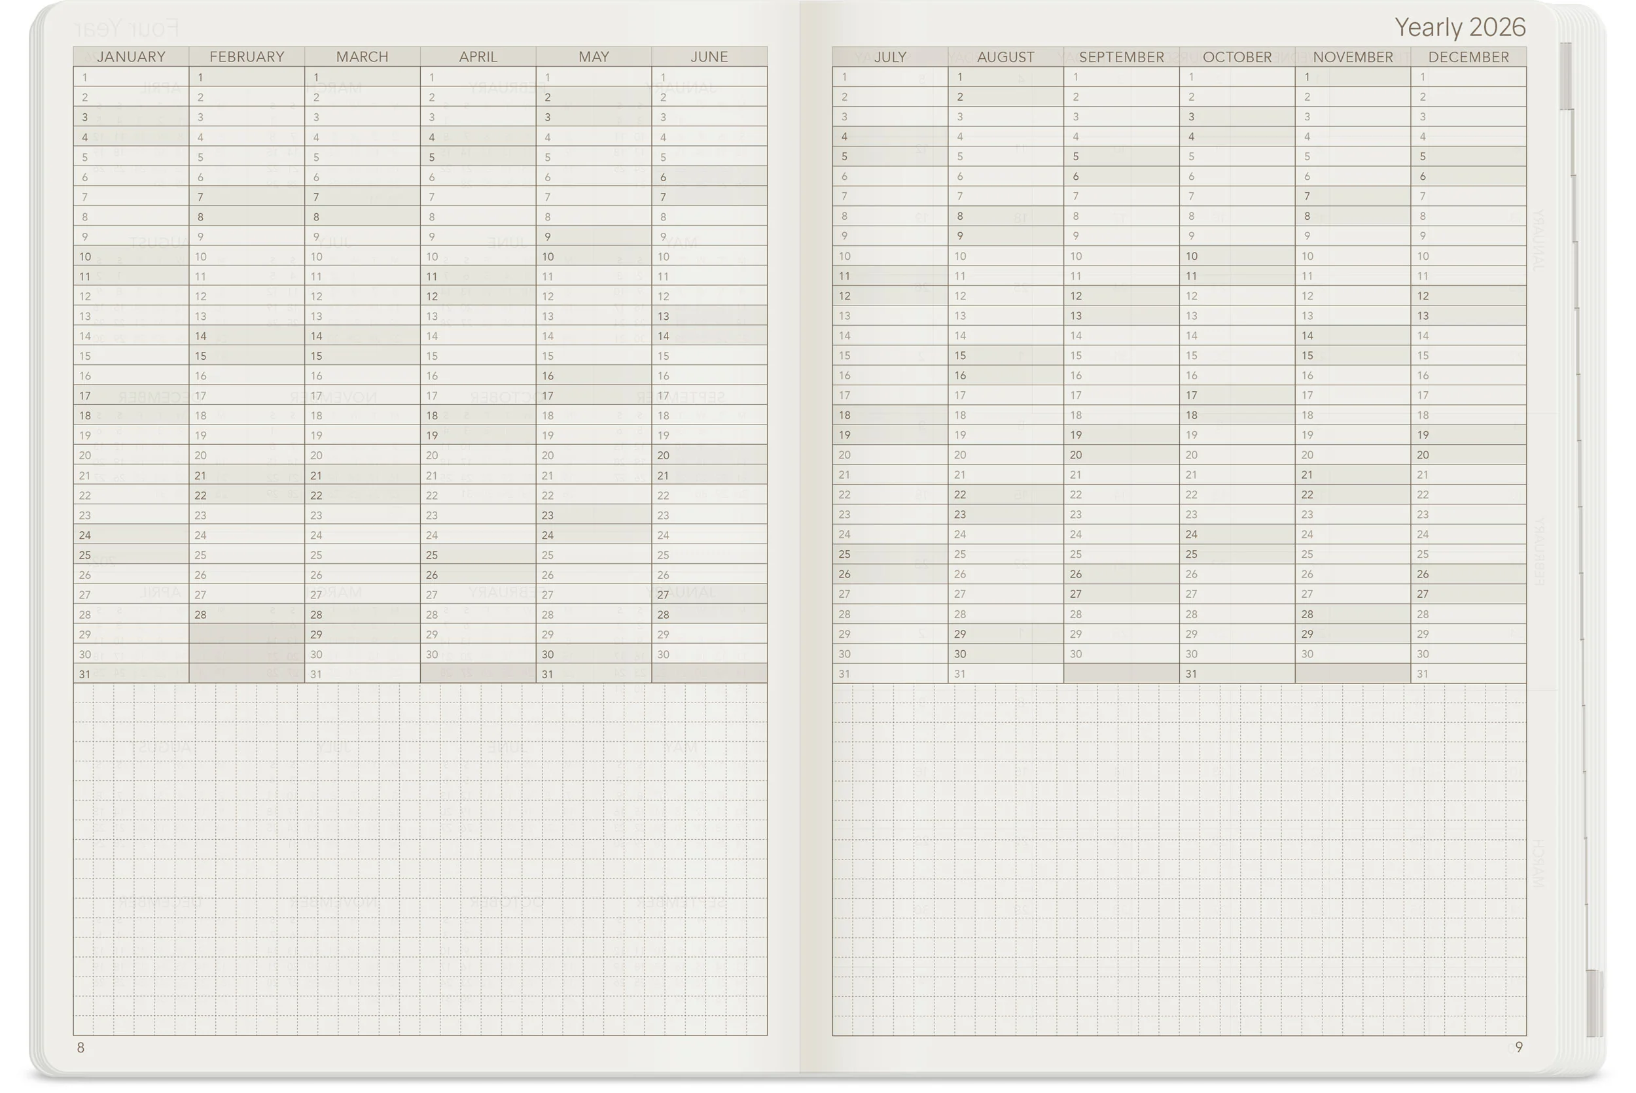Click the JULY month header

pos(890,56)
